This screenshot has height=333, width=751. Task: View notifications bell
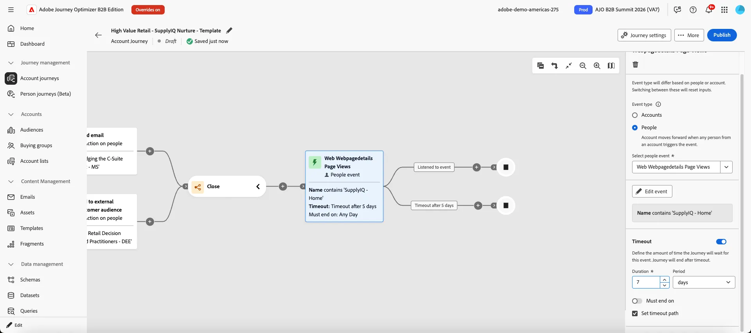[709, 10]
